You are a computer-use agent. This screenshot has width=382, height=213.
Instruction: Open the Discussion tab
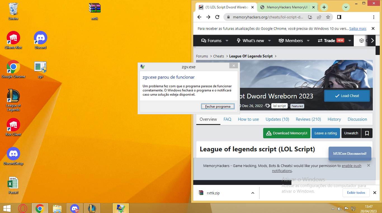click(x=357, y=119)
